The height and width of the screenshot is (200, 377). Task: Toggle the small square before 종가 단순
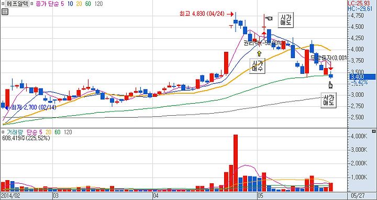point(32,4)
